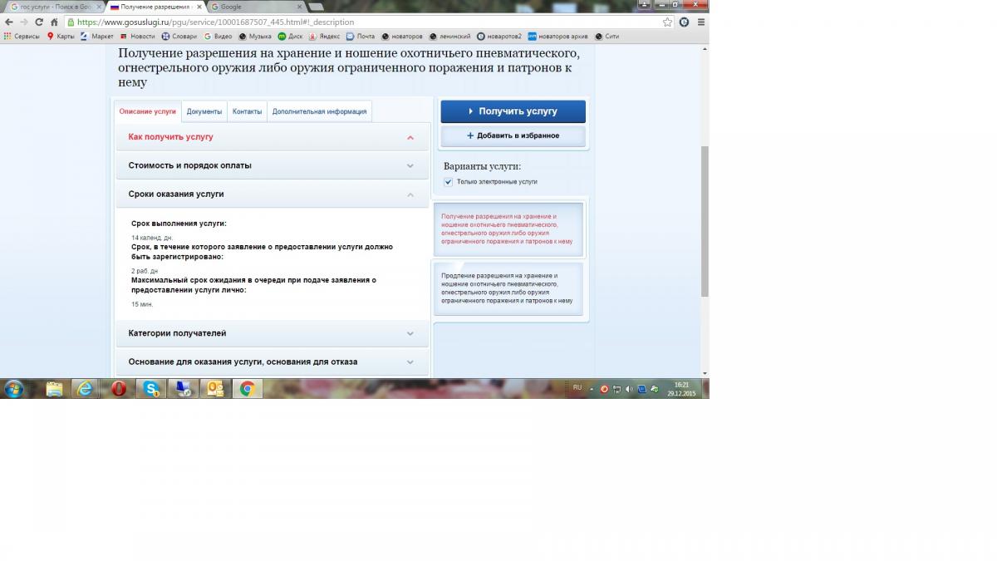
Task: Open Internet Explorer from the taskbar
Action: 85,388
